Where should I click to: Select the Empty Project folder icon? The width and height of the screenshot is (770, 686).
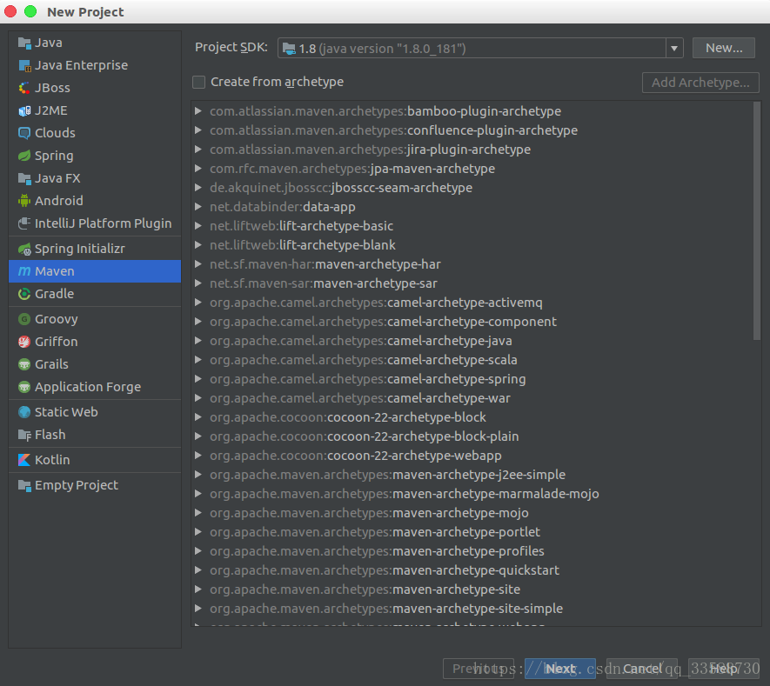pyautogui.click(x=24, y=485)
